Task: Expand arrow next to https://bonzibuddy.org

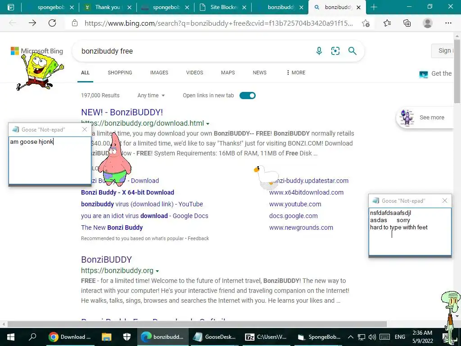Action: coord(157,271)
